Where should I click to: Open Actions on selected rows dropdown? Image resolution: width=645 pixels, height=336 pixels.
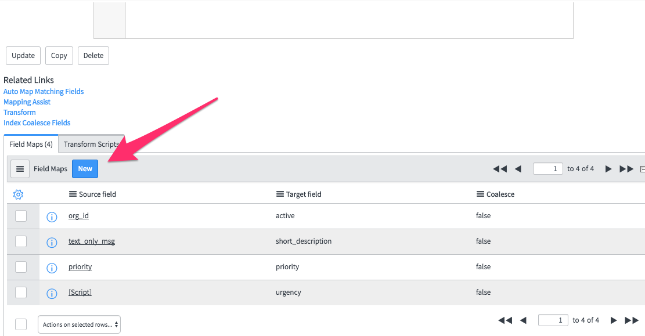[x=79, y=324]
